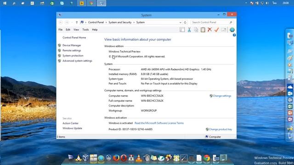
Task: Open OneNote icon in right sidebar
Action: [290, 119]
